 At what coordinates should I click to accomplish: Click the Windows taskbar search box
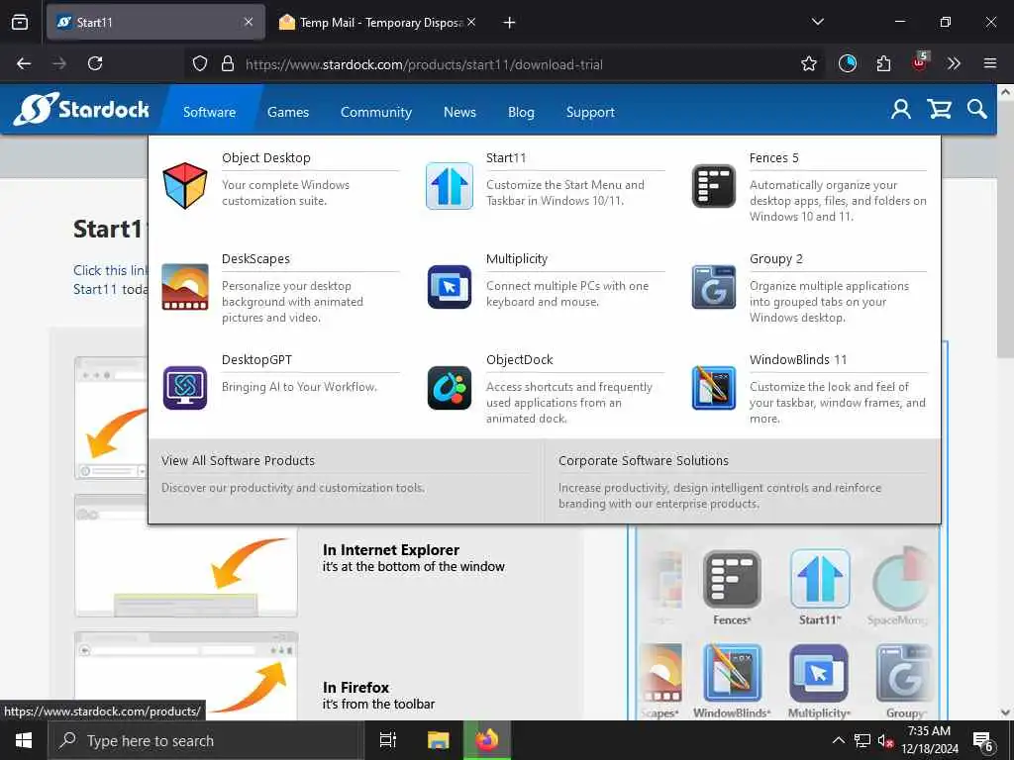(x=206, y=740)
